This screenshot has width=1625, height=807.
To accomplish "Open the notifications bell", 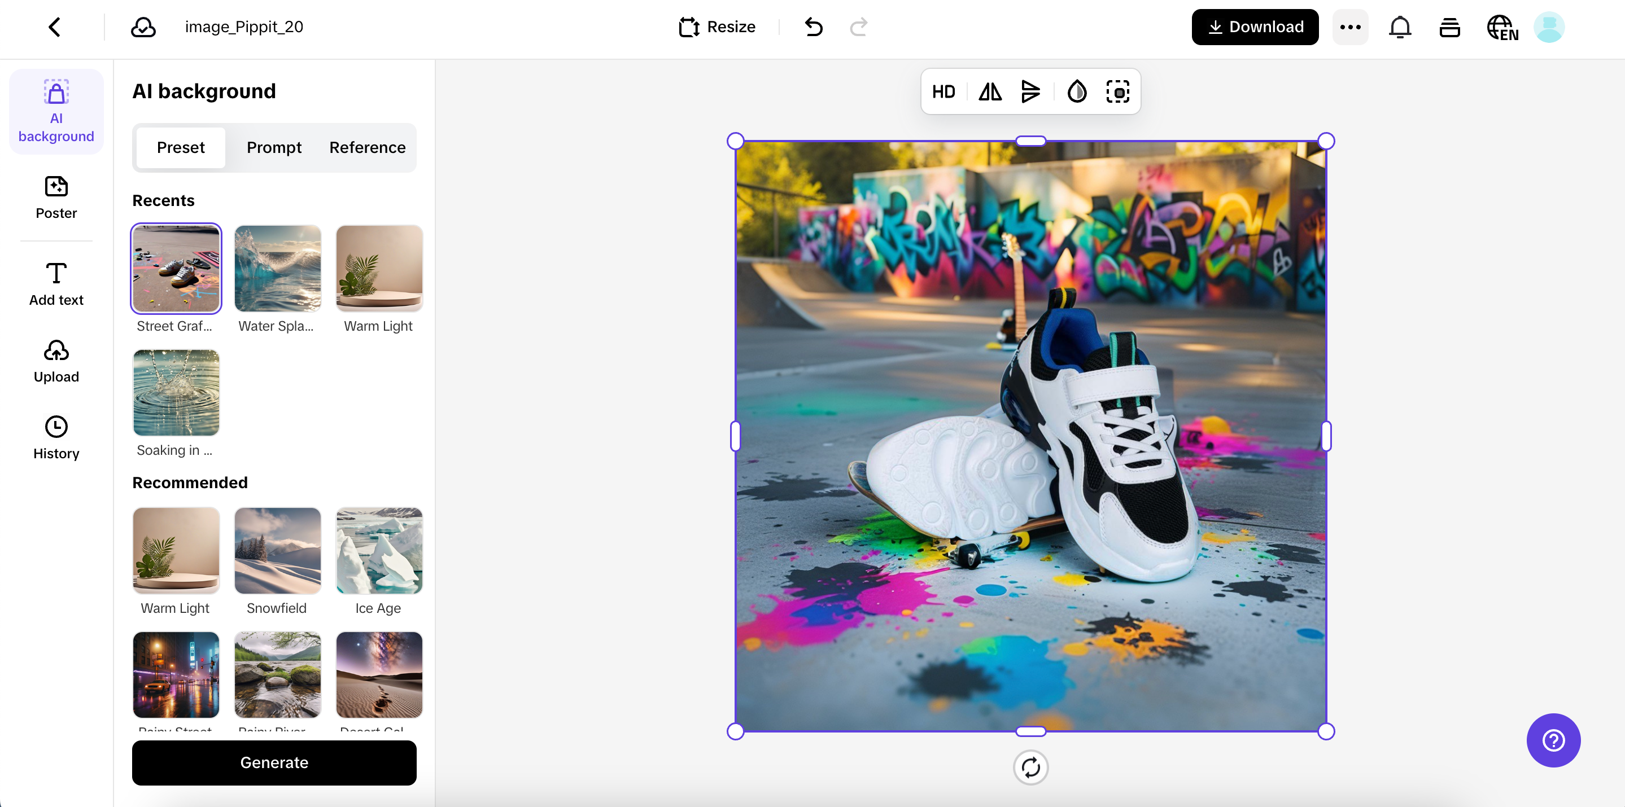I will point(1400,27).
